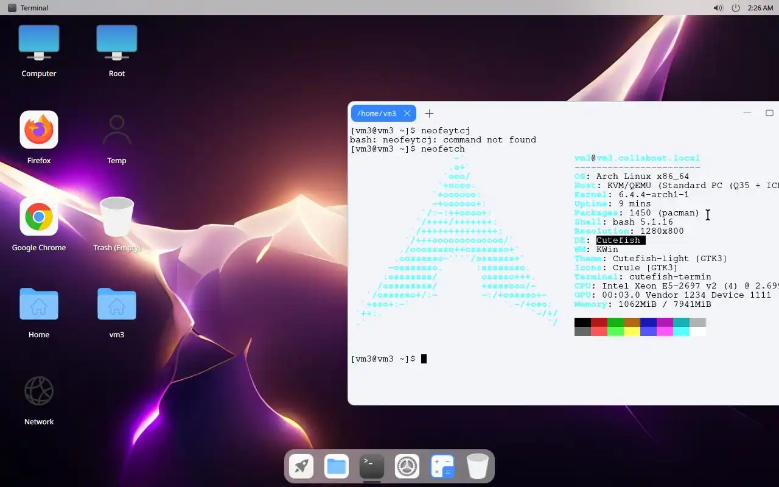Click 'Crule [GTK3]' icons value
This screenshot has height=487, width=779.
pos(646,268)
